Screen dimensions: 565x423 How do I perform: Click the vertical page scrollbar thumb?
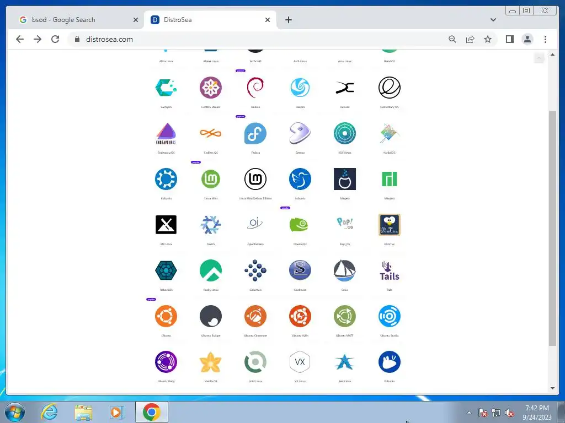tap(552, 228)
